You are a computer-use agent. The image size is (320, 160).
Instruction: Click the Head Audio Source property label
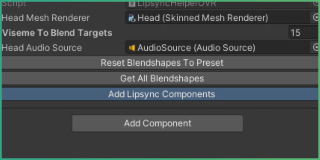(x=42, y=48)
